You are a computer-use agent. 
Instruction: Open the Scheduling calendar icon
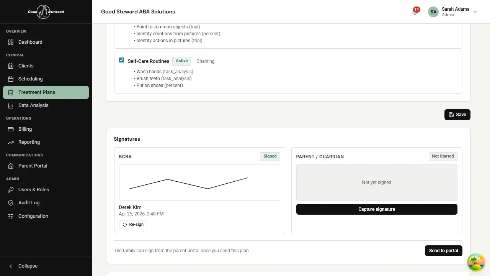point(10,79)
